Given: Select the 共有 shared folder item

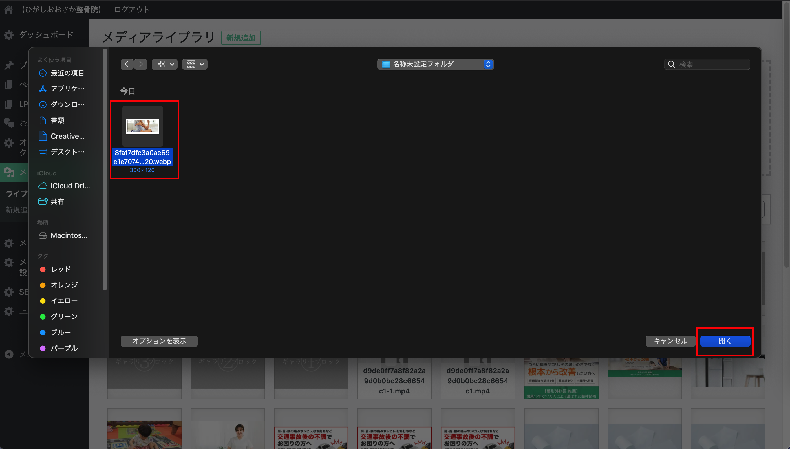Looking at the screenshot, I should pos(57,201).
